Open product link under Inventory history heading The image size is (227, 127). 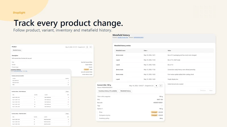18,71
